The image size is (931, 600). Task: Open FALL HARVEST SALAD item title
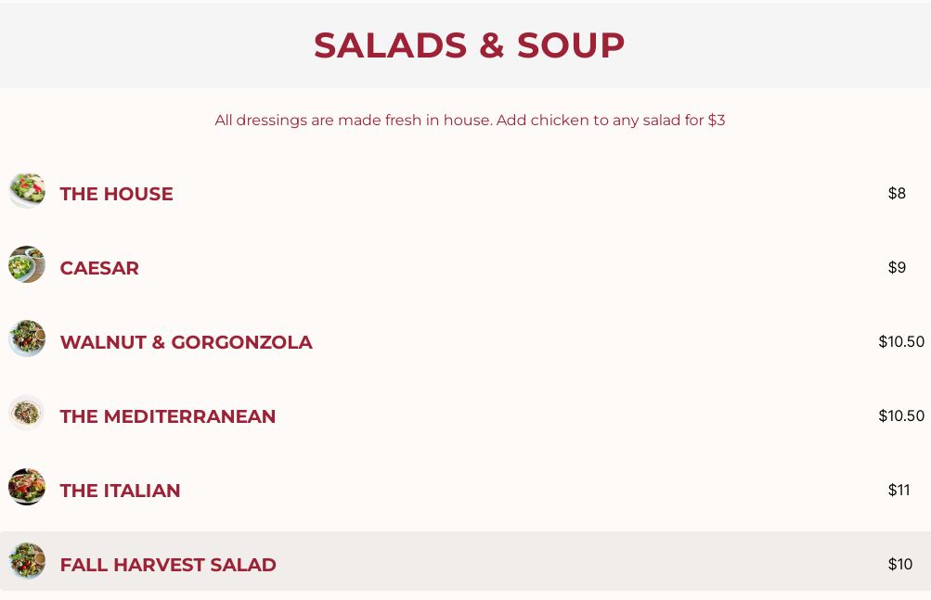point(168,565)
